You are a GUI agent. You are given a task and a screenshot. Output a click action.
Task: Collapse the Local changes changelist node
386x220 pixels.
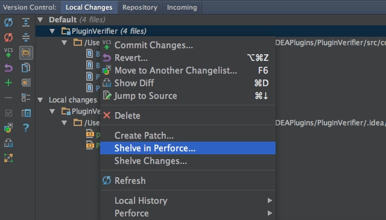40,100
